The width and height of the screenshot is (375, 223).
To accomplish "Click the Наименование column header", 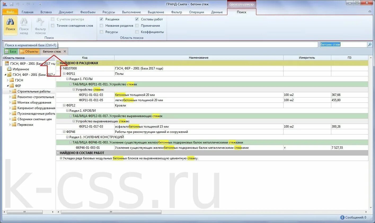I will pyautogui.click(x=199, y=58).
